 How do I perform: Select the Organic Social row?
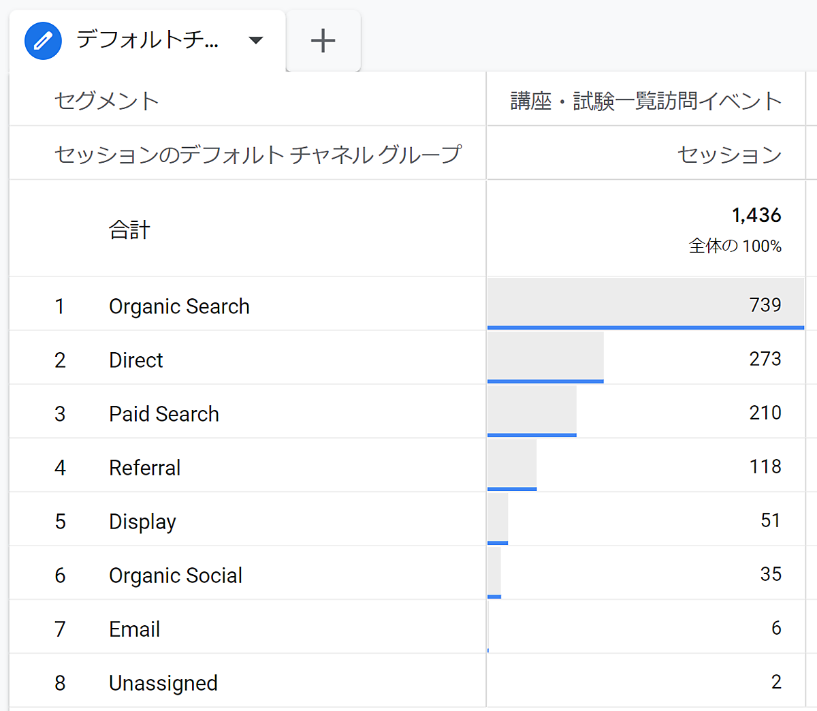coord(176,575)
